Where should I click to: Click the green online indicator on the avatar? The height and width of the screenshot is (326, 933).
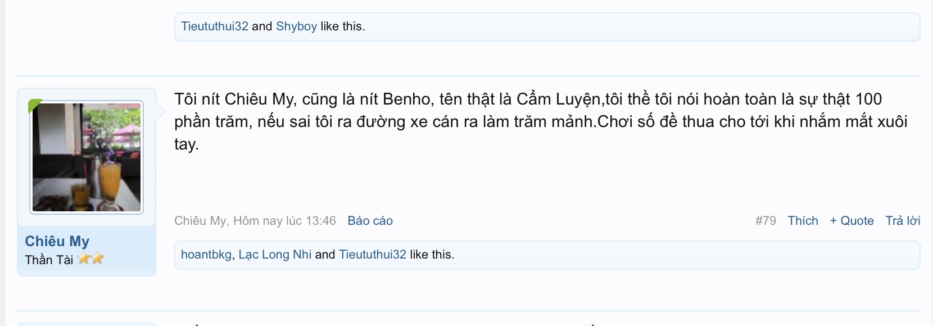(35, 105)
